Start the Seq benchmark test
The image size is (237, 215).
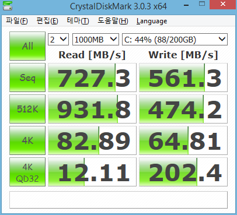[x=27, y=77]
